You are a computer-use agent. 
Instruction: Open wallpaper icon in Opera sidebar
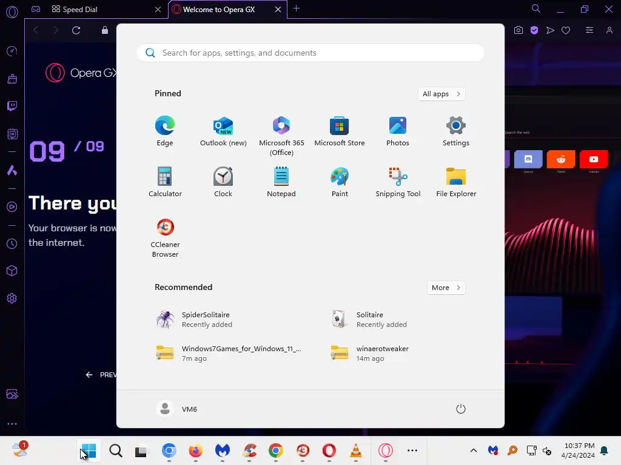12,394
